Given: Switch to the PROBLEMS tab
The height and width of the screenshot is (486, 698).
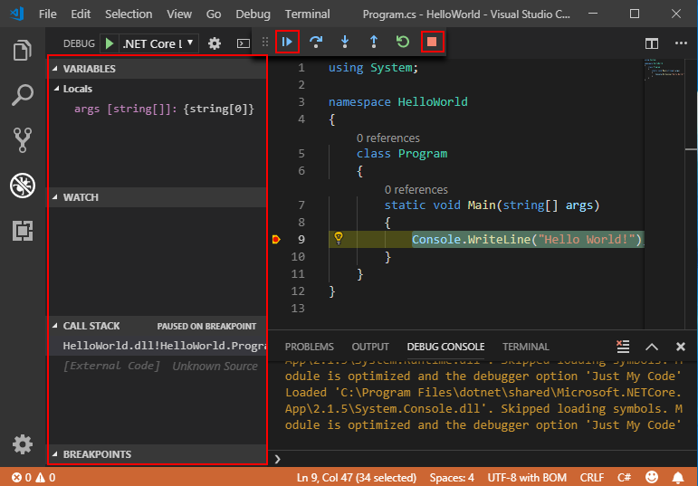Looking at the screenshot, I should (x=309, y=347).
